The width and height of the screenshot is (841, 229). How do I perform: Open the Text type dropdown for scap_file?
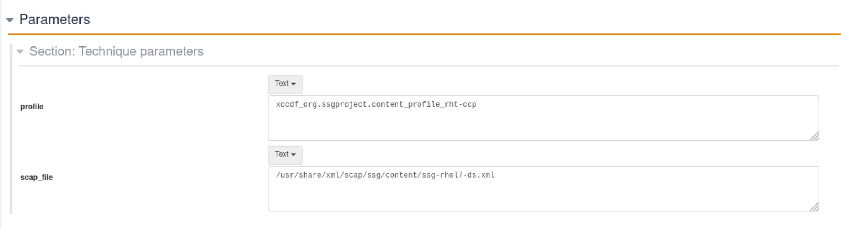click(285, 154)
